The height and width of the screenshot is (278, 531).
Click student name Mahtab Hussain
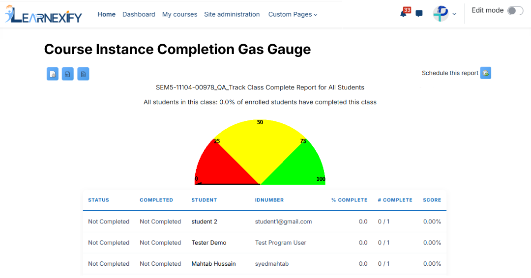pyautogui.click(x=214, y=263)
